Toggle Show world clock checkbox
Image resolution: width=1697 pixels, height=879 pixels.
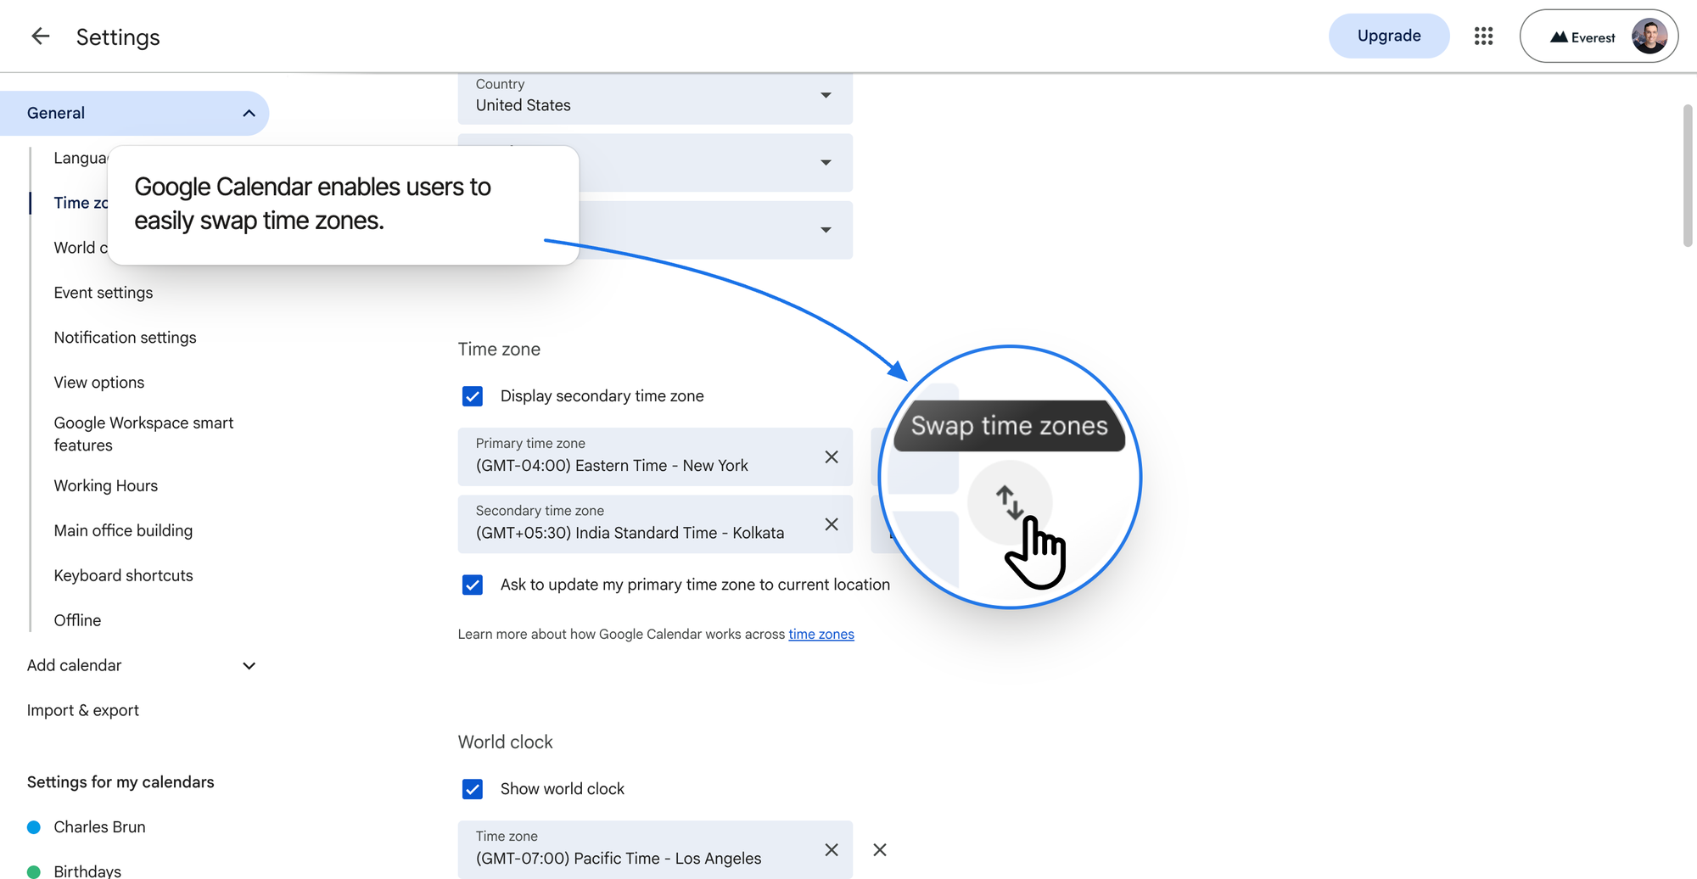click(x=473, y=789)
